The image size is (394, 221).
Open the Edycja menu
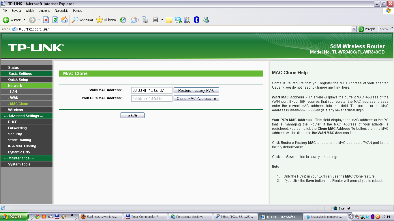pyautogui.click(x=16, y=11)
